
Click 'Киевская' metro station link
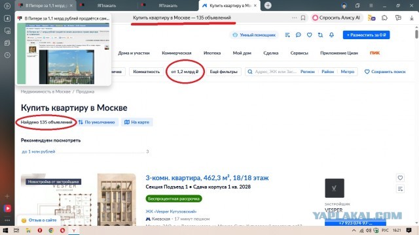point(160,219)
